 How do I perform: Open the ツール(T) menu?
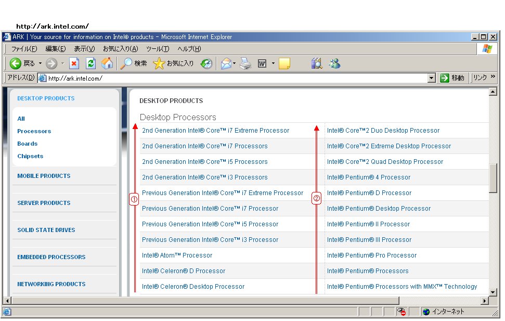[x=157, y=49]
